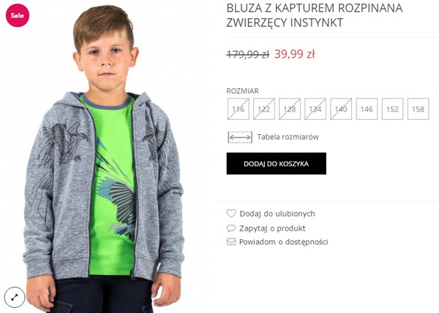Click the envelope availability notification icon
The image size is (439, 313).
231,241
